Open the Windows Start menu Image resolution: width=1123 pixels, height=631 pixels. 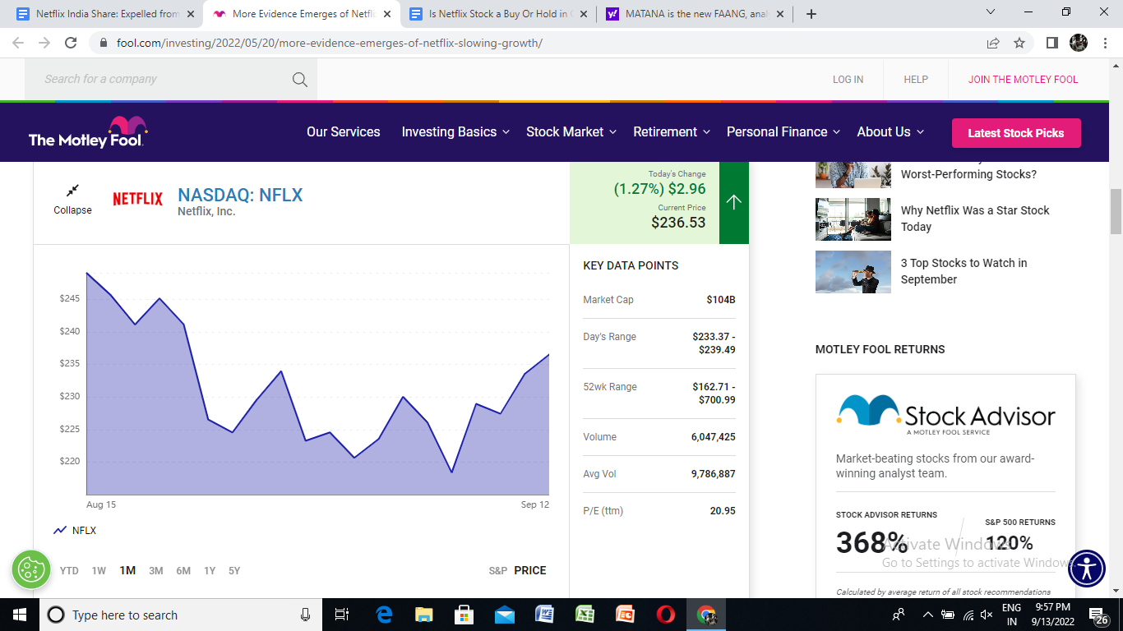19,615
